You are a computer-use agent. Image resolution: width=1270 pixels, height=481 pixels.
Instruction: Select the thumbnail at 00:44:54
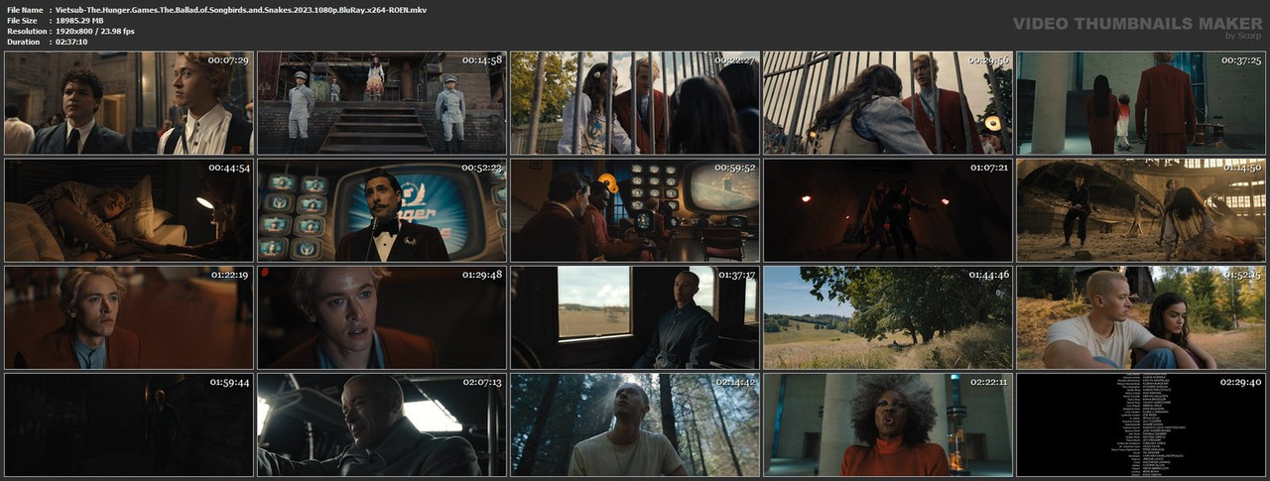pyautogui.click(x=129, y=210)
